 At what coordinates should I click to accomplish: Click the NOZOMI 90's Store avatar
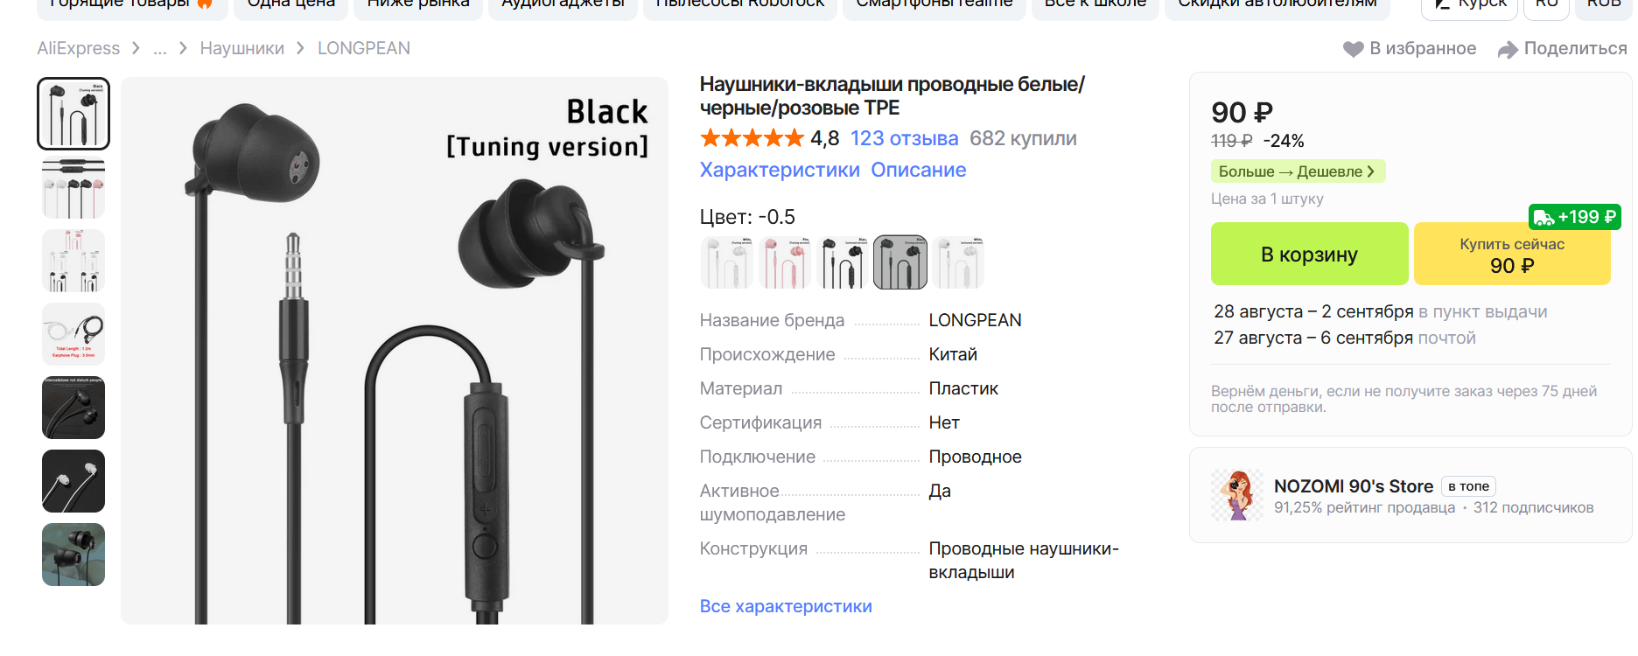(x=1237, y=495)
